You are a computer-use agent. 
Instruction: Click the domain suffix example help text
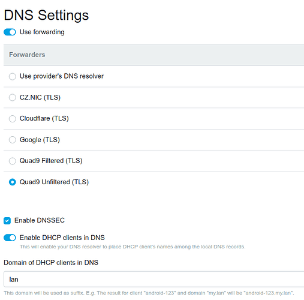pos(149,293)
